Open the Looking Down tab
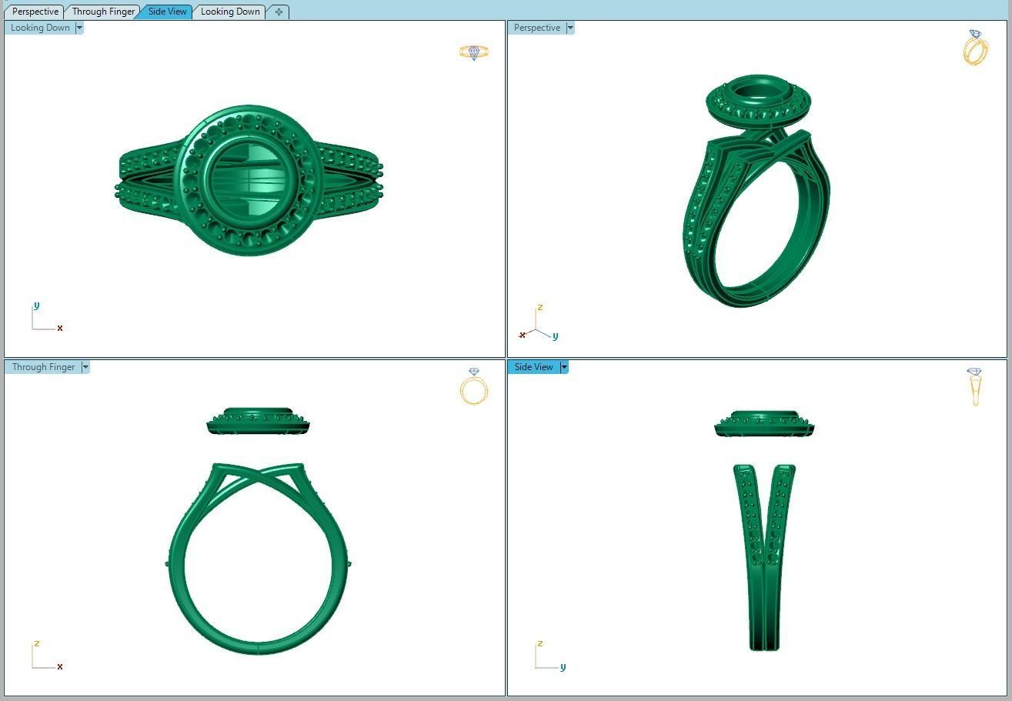The width and height of the screenshot is (1012, 701). (x=230, y=12)
